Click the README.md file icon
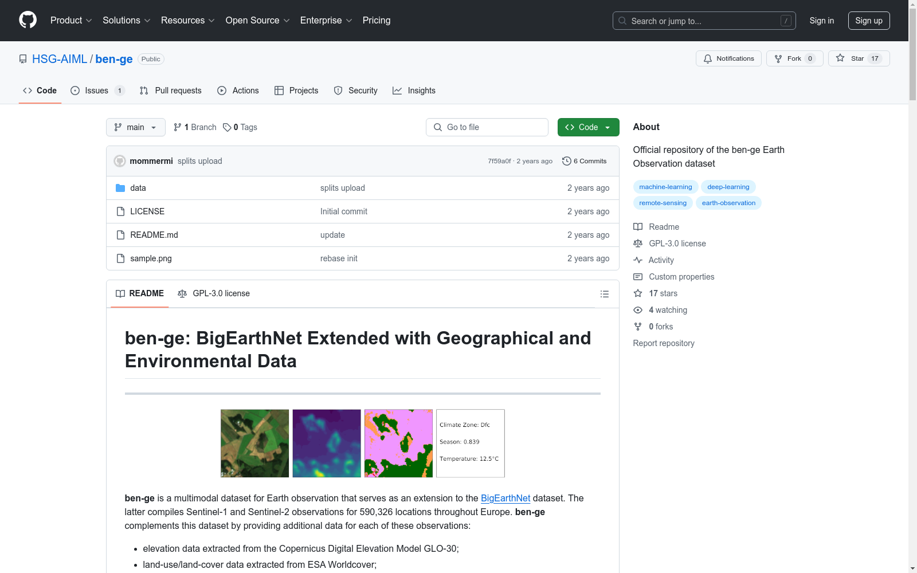 120,235
